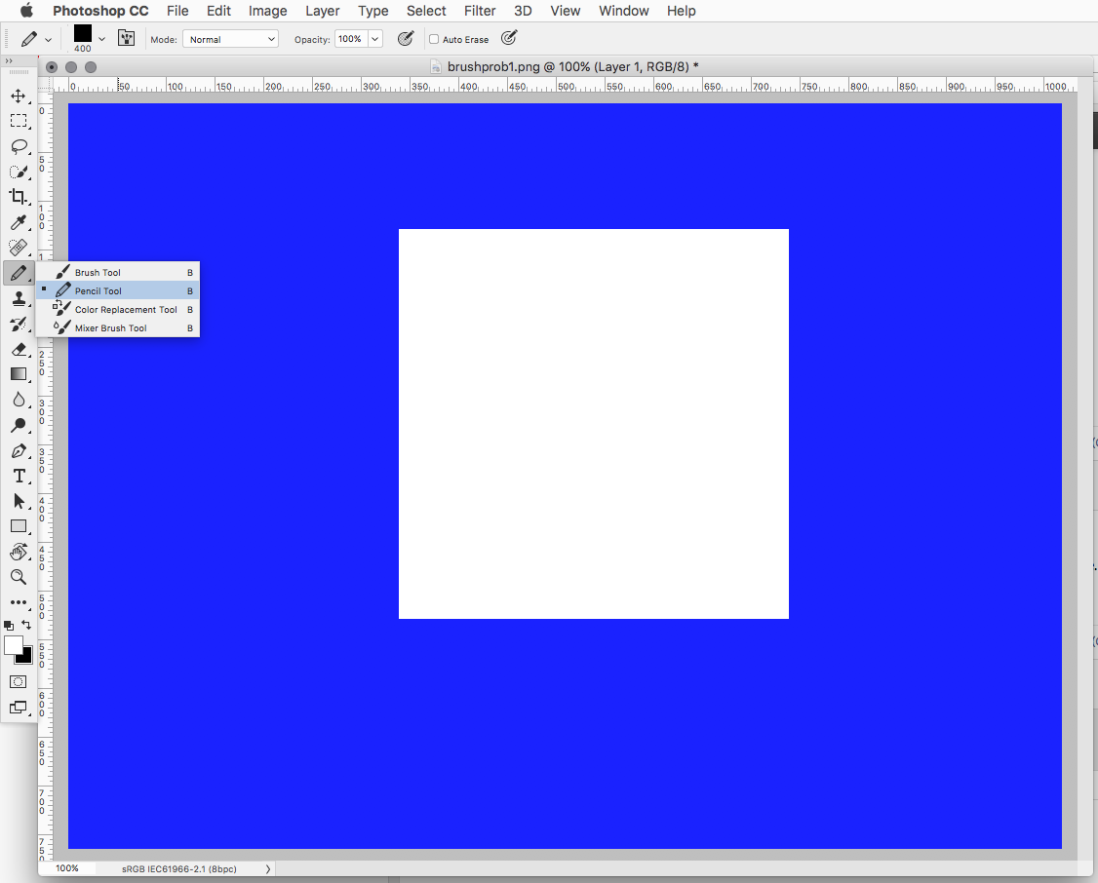Open the Filter menu

tap(480, 11)
